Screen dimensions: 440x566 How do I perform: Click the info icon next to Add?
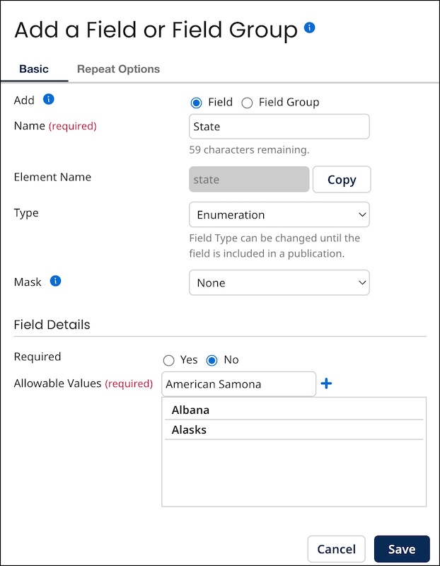pos(49,100)
